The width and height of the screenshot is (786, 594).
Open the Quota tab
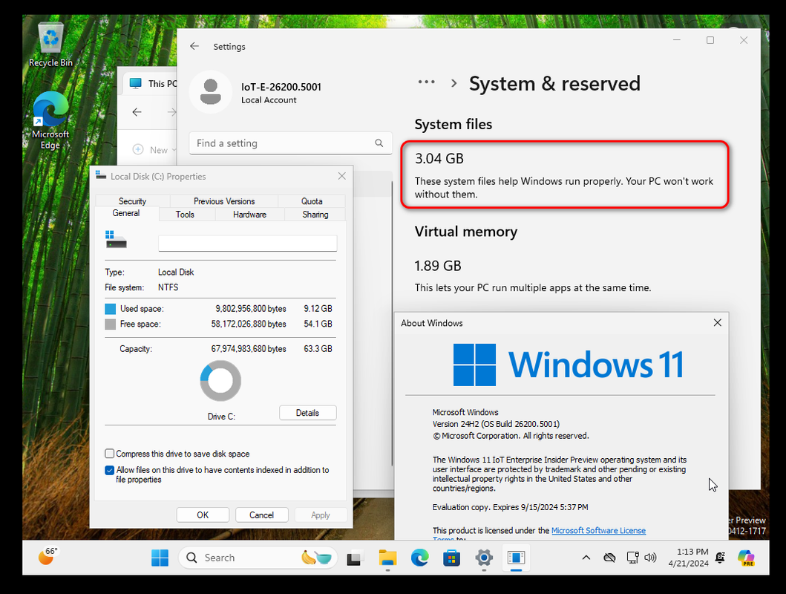tap(312, 201)
